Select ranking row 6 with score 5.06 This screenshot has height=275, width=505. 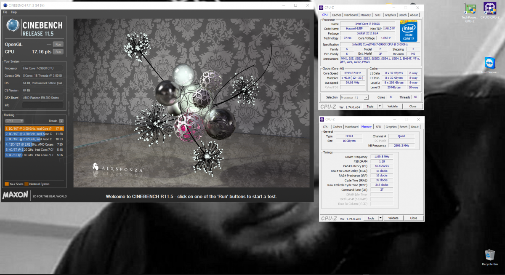coord(34,155)
